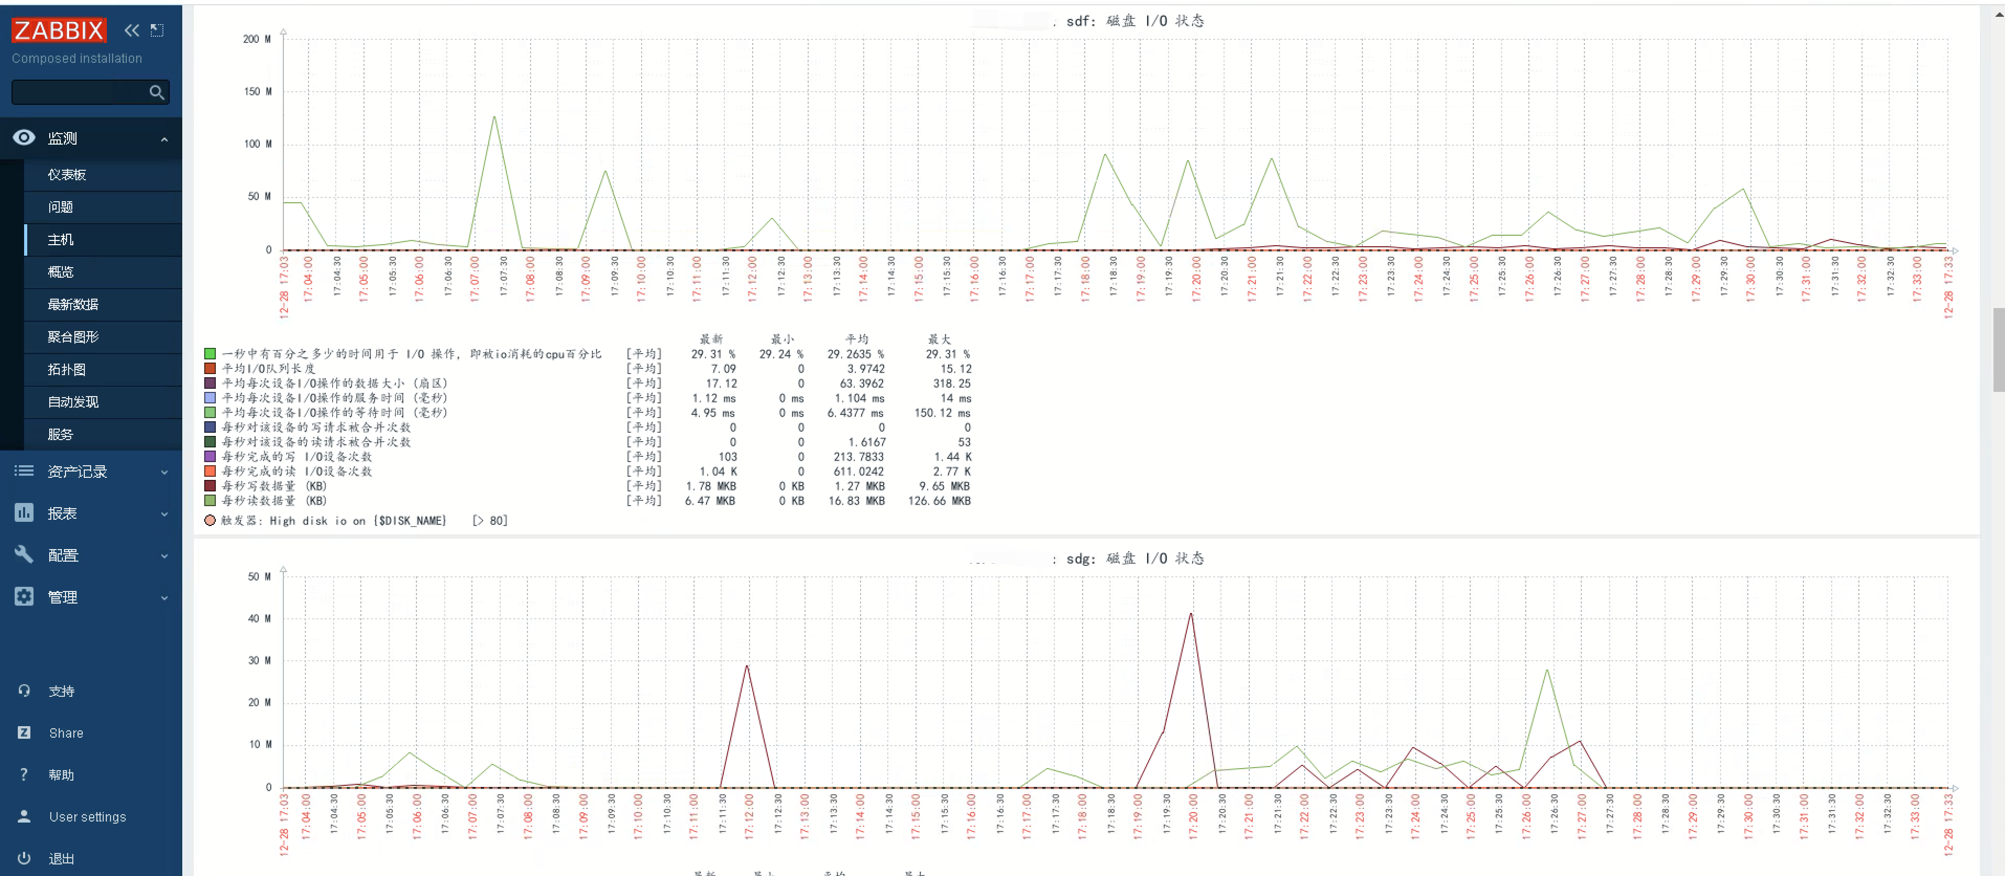Open the User settings link
Viewport: 2005px width, 876px height.
87,816
